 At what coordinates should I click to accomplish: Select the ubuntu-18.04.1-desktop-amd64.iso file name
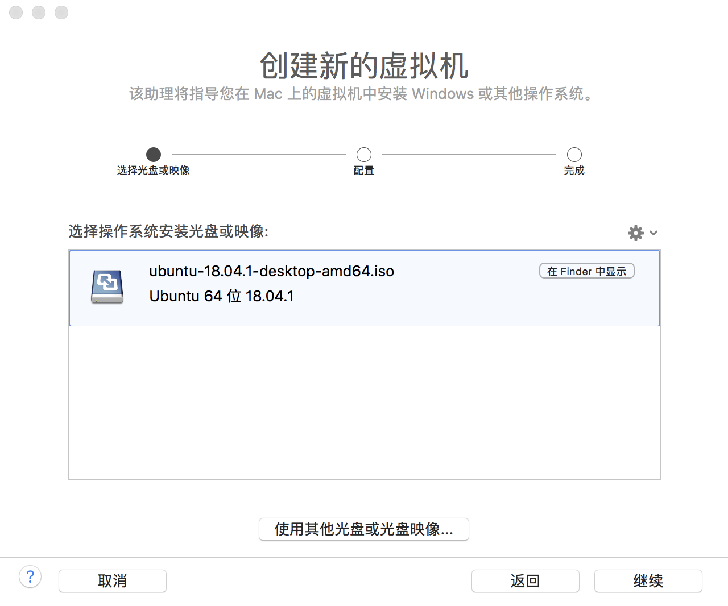pos(271,271)
